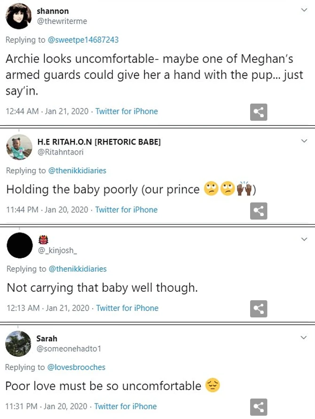This screenshot has width=315, height=419.
Task: Click _kinjosh_ black circle avatar
Action: (19, 245)
